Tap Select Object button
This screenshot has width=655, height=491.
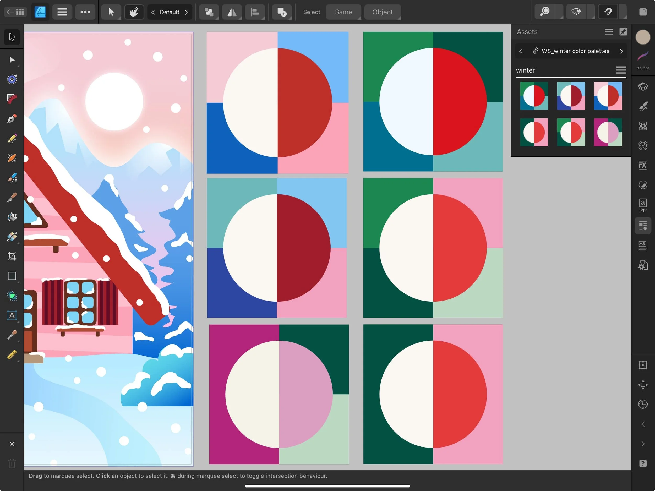[382, 12]
